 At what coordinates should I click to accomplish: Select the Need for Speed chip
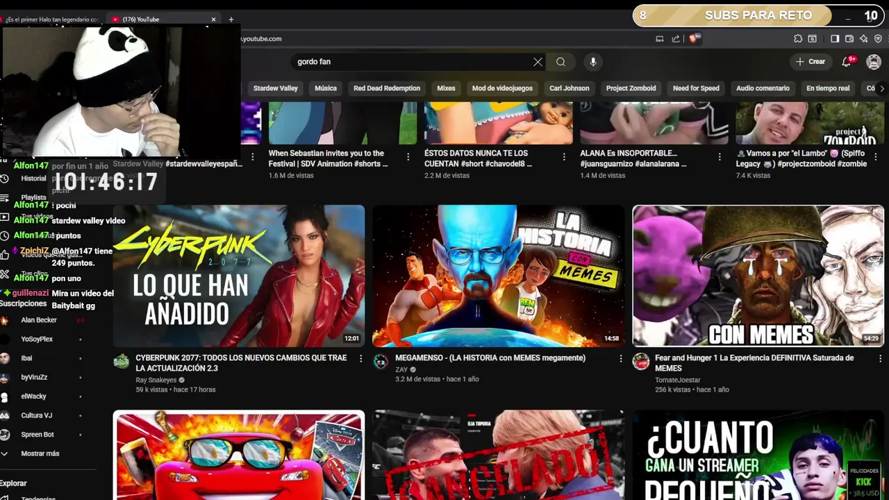[696, 88]
